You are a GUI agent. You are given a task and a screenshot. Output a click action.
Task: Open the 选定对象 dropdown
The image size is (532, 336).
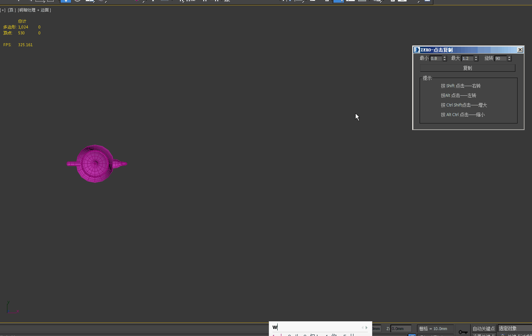[x=515, y=328]
